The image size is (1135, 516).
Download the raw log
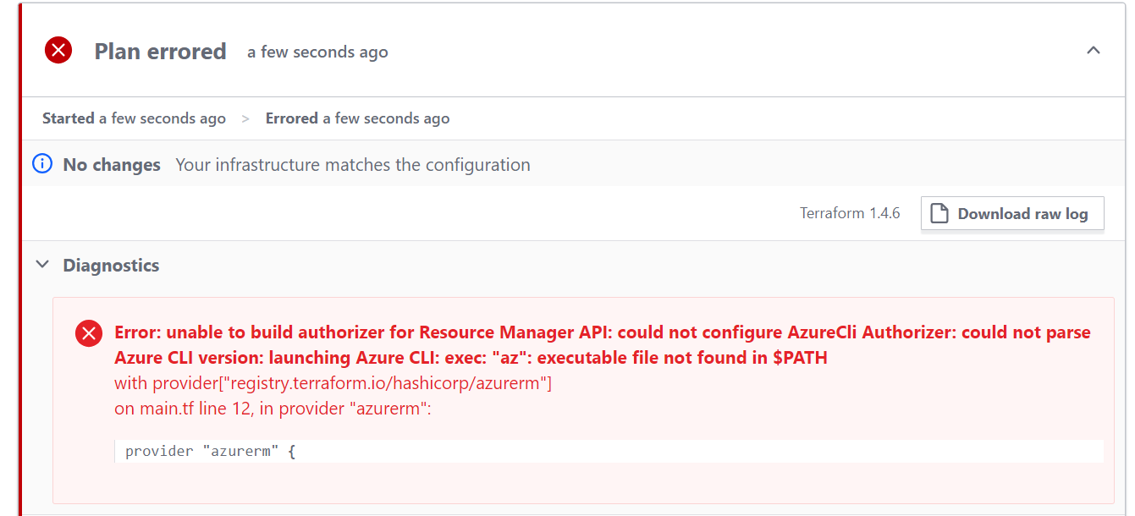1012,213
